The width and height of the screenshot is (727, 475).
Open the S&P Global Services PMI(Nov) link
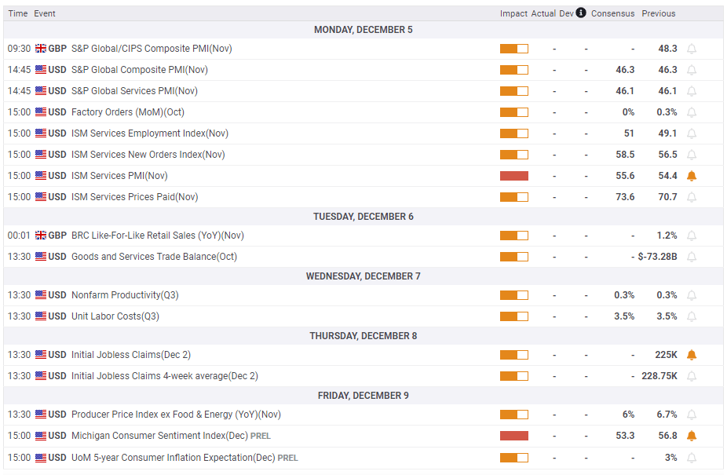(x=134, y=91)
